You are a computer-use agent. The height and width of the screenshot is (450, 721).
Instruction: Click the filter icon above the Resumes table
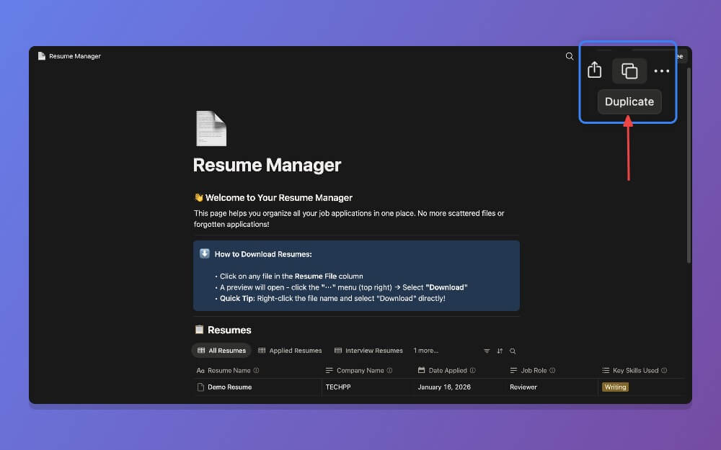[487, 351]
